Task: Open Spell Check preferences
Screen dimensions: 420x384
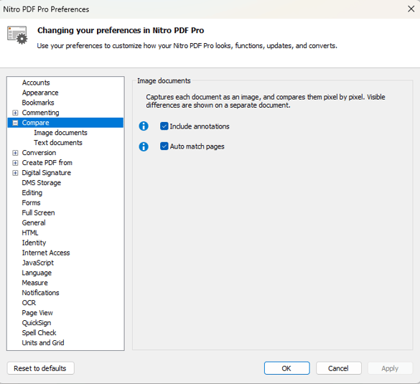Action: click(39, 333)
